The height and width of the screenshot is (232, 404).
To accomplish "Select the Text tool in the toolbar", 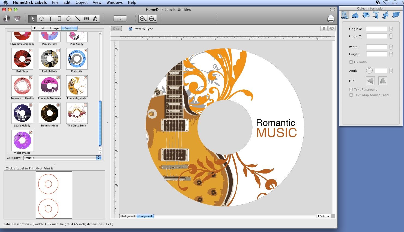I will coord(50,18).
